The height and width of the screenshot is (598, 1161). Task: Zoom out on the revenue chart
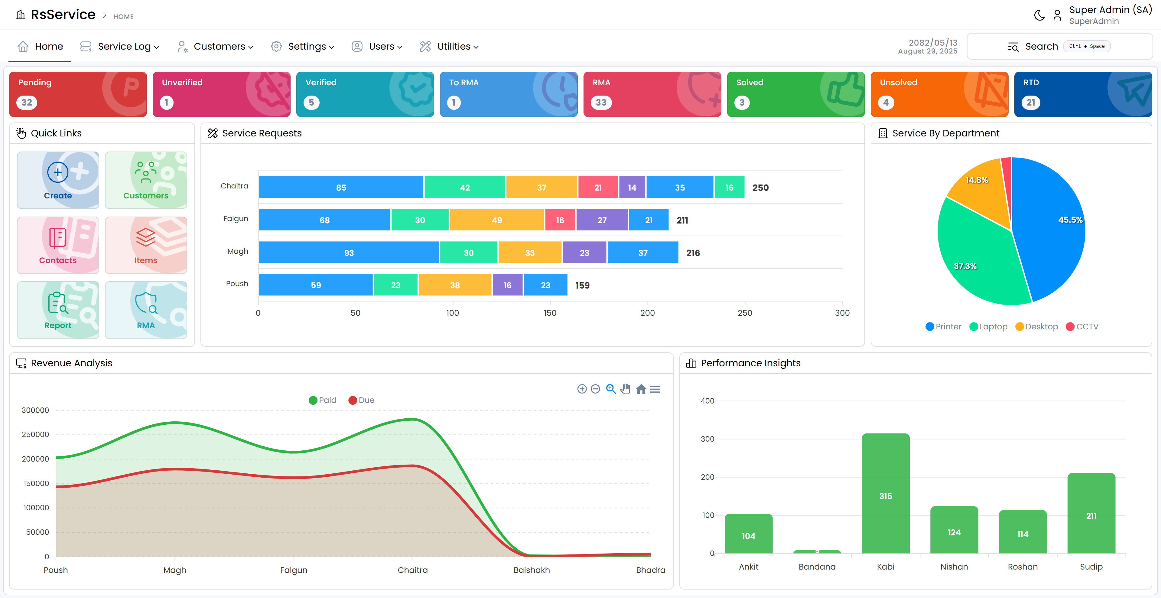coord(595,389)
